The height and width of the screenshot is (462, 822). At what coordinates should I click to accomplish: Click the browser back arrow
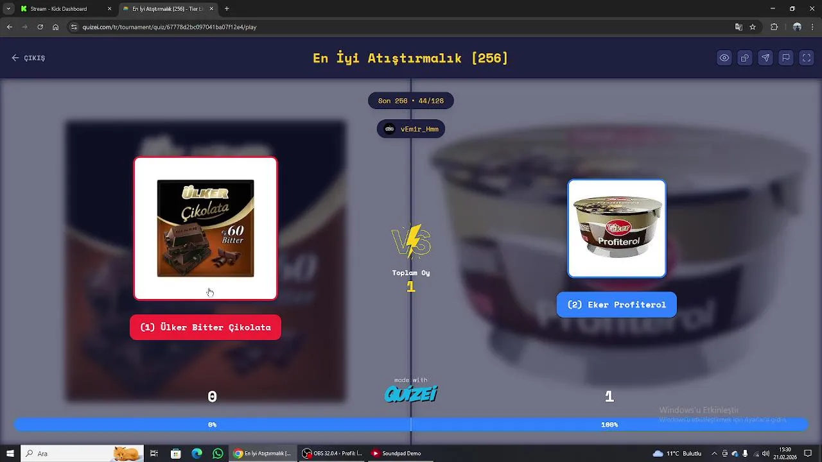tap(9, 27)
